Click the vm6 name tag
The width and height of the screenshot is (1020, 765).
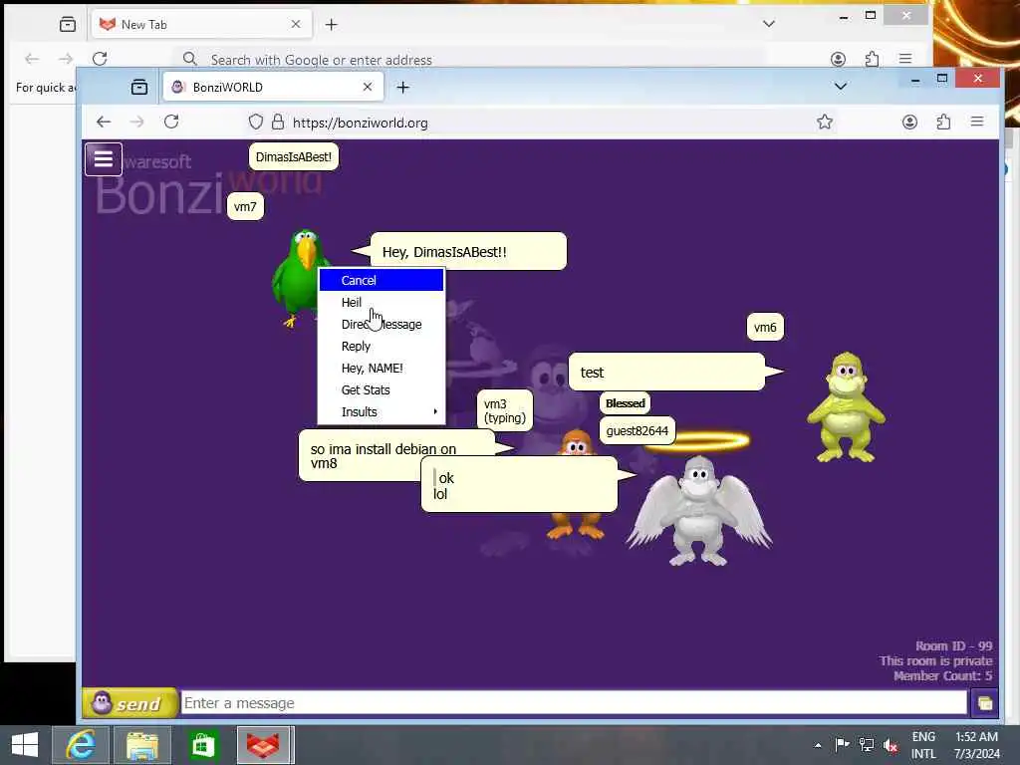[x=765, y=327]
